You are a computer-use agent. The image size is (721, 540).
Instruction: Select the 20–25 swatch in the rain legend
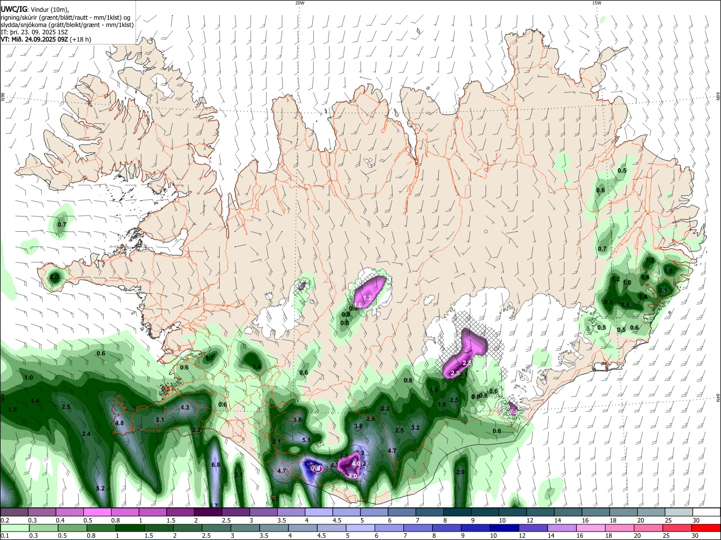click(649, 528)
